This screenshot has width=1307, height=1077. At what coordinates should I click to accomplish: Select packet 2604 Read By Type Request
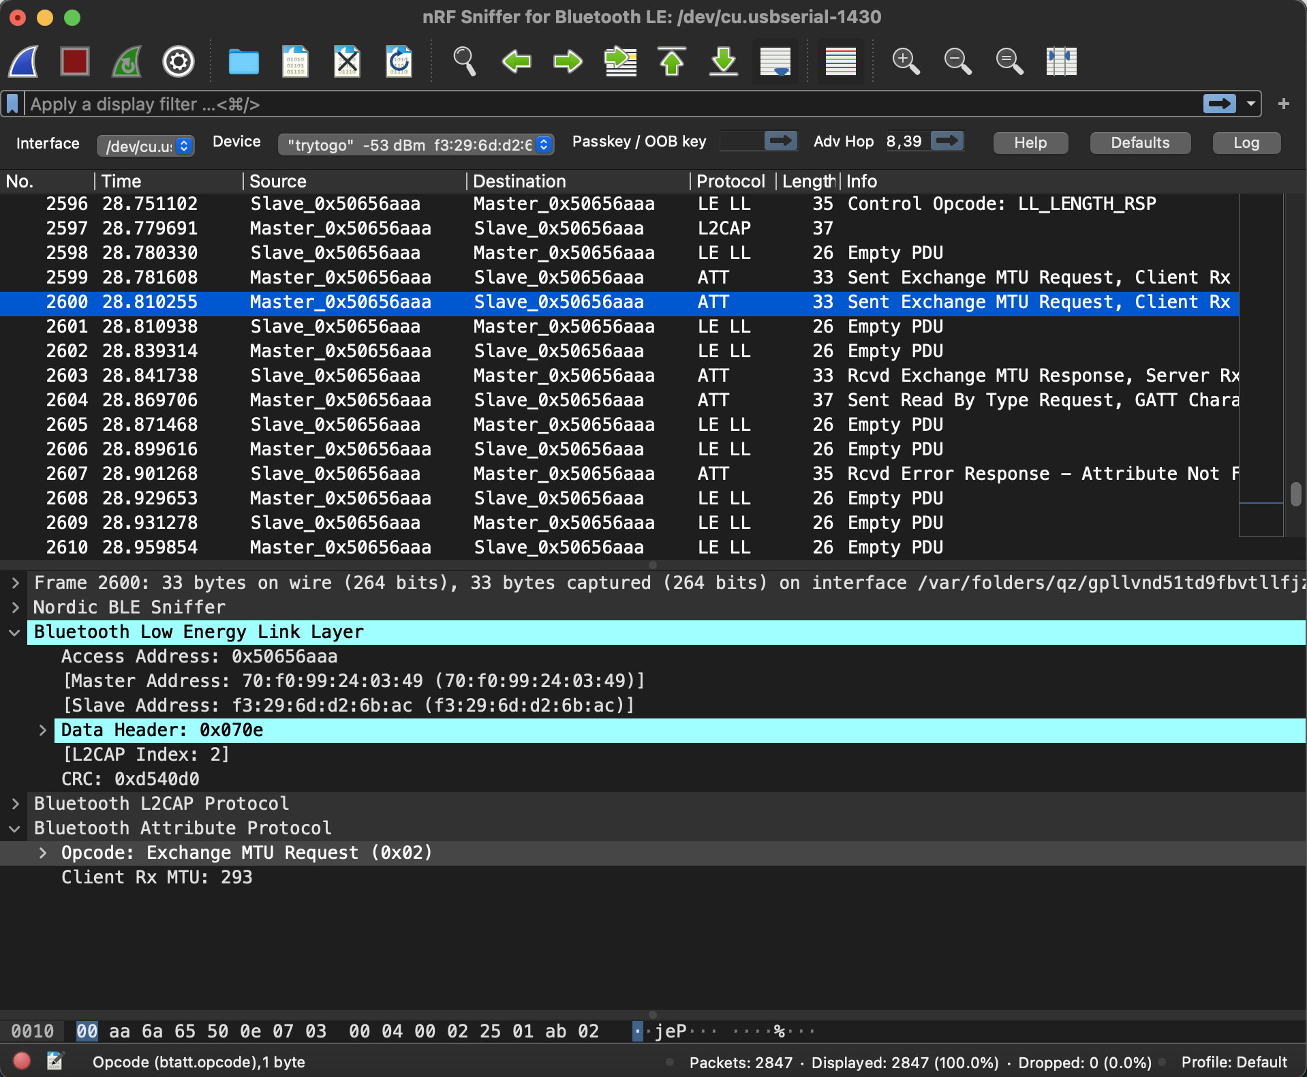(x=619, y=400)
